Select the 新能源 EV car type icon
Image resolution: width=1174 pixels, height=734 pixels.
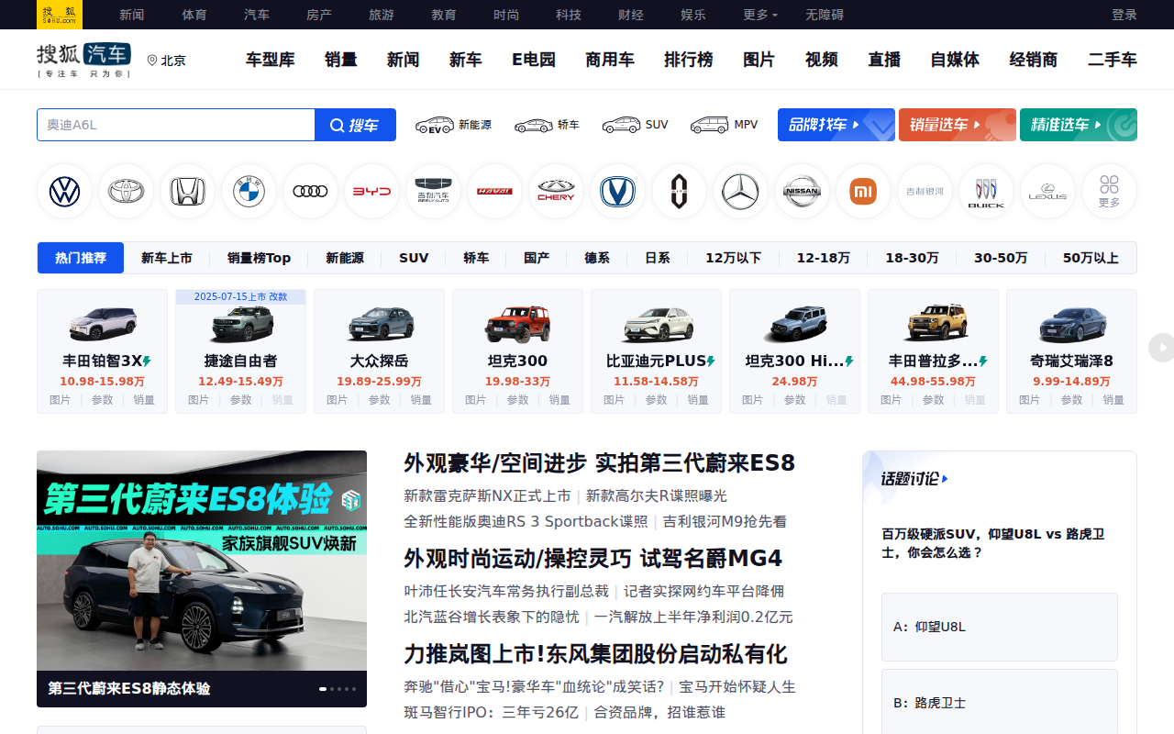point(453,125)
